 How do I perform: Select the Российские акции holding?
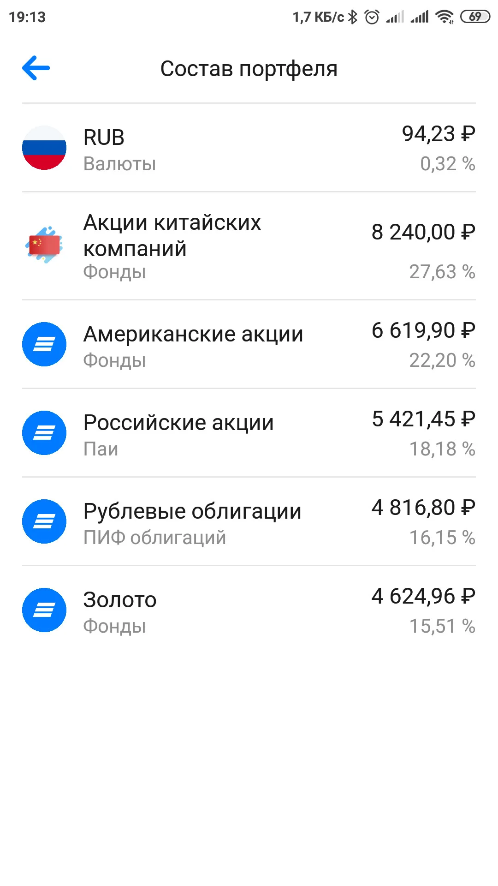[x=249, y=433]
